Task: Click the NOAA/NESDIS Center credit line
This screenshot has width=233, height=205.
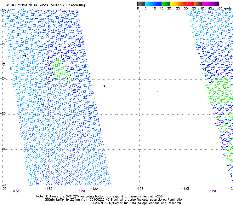Action: coord(136,203)
